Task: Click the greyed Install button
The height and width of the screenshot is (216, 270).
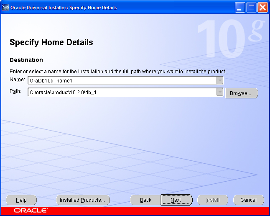Action: pyautogui.click(x=213, y=200)
